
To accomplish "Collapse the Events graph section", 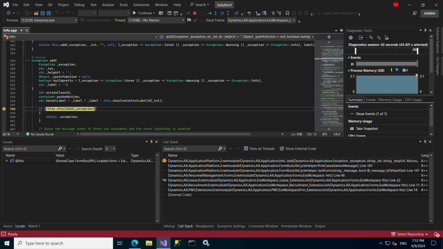I will point(349,57).
